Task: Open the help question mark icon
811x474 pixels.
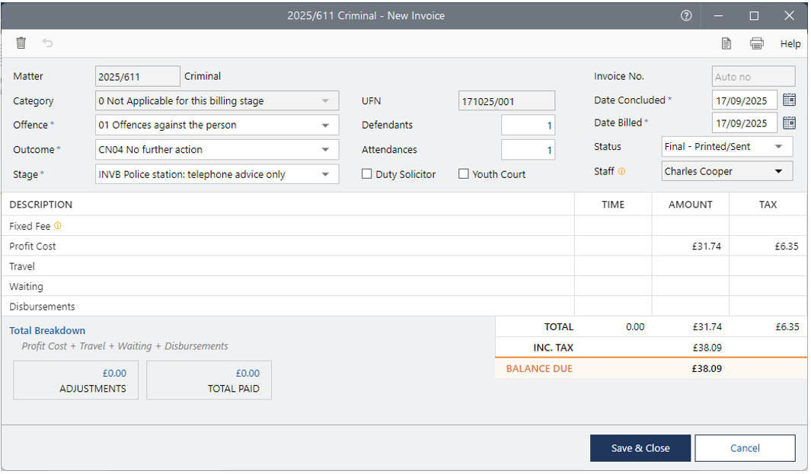Action: coord(686,15)
